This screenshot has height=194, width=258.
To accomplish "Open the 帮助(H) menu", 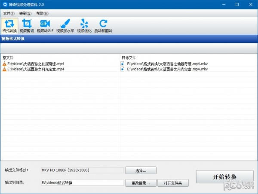I will pyautogui.click(x=42, y=13).
